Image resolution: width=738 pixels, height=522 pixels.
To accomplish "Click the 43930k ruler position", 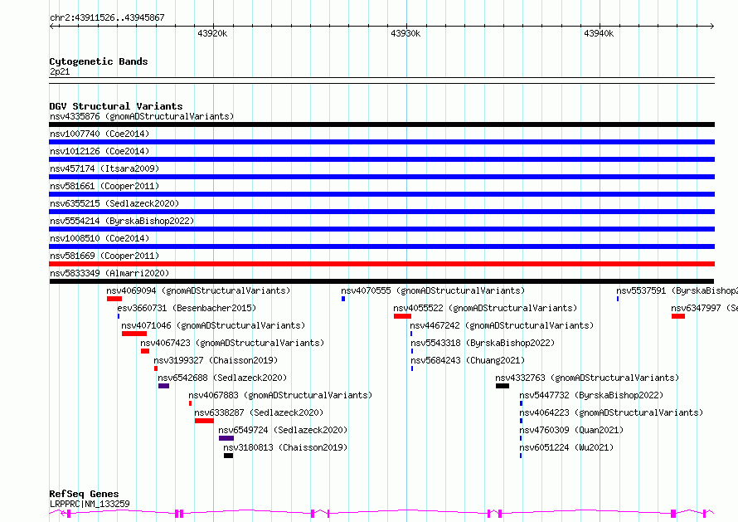I will coord(405,33).
